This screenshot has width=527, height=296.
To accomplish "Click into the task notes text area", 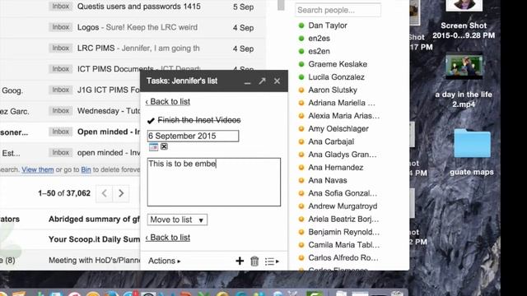I will click(214, 182).
